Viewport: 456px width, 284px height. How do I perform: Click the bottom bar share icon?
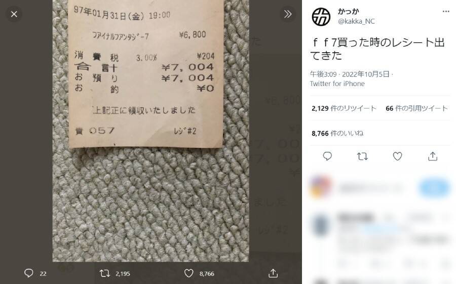273,273
